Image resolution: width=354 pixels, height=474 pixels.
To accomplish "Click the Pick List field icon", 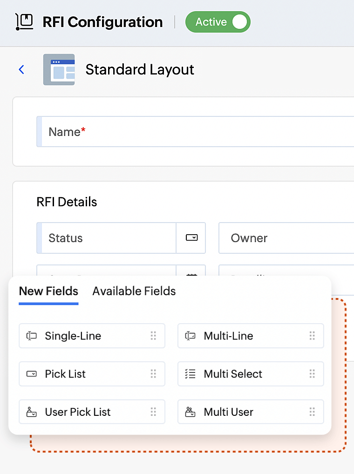I will coord(31,374).
